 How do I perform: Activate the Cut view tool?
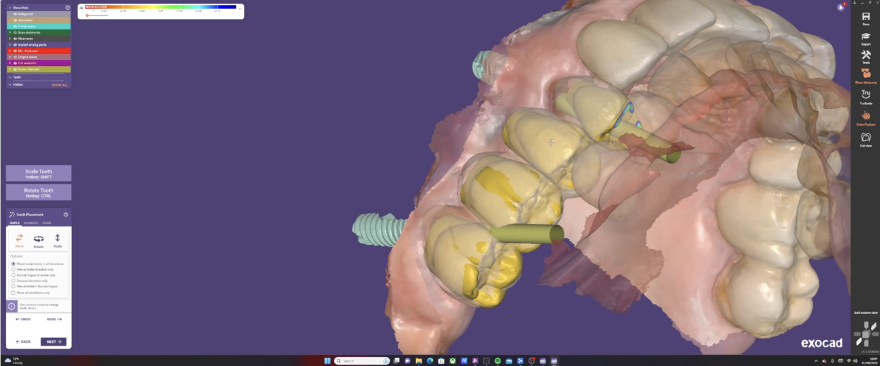(865, 138)
